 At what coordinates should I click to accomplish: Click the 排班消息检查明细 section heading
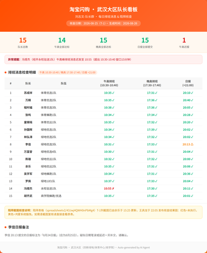coord(22,72)
